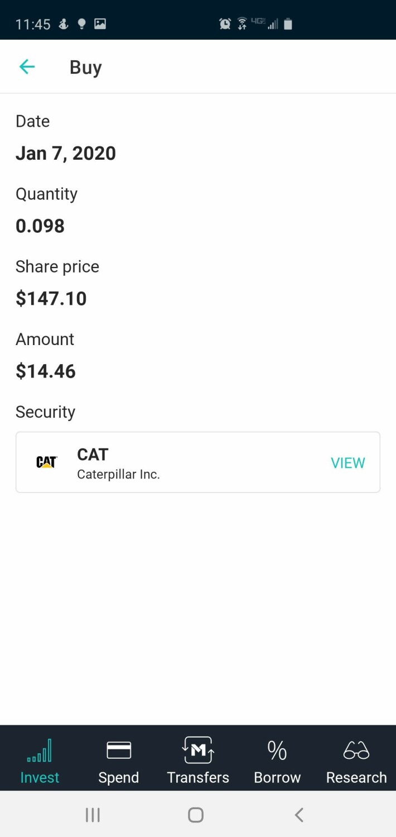Tap the Android system back chevron
The width and height of the screenshot is (396, 837).
click(299, 815)
